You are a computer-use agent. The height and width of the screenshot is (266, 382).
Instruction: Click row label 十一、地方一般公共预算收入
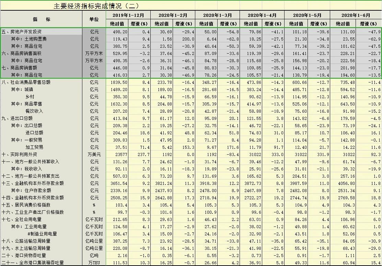(x=31, y=162)
